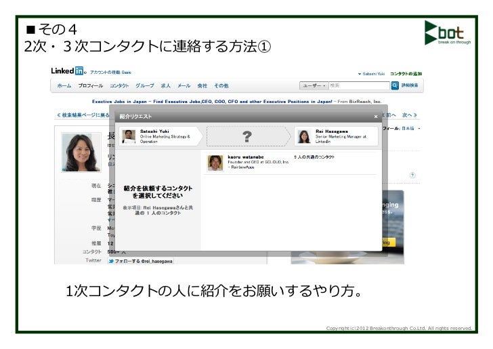Close the 紹介リクエスト dialog with the X

[376, 117]
